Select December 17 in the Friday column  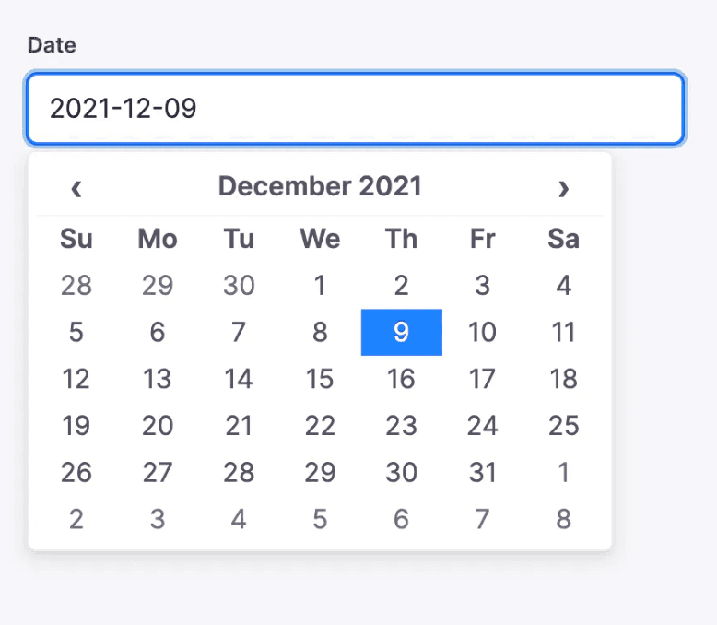482,379
